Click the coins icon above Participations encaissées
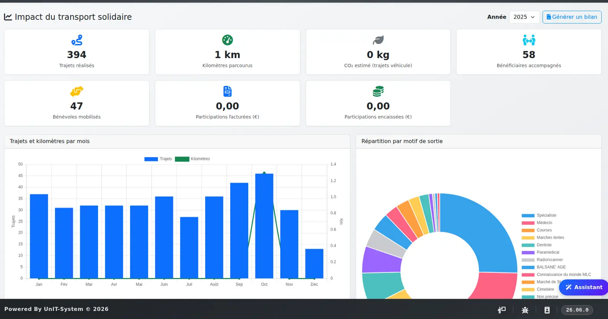 (378, 91)
